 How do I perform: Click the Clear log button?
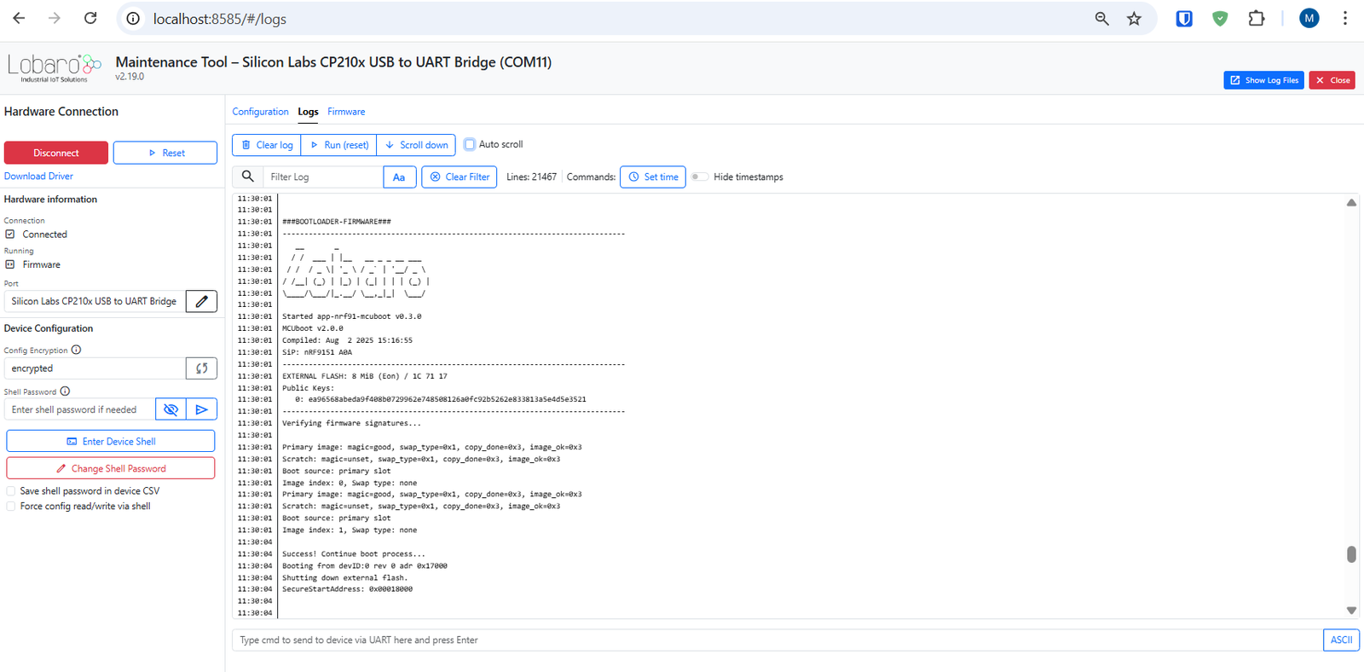pos(267,145)
